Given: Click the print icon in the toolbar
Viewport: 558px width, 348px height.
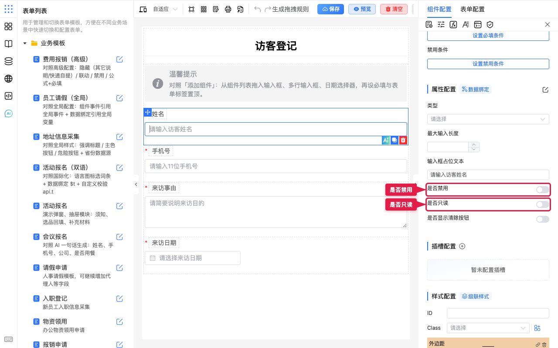Looking at the screenshot, I should [x=228, y=9].
